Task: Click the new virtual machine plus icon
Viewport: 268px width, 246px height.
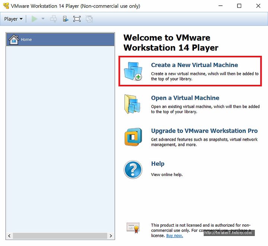Action: pyautogui.click(x=133, y=71)
